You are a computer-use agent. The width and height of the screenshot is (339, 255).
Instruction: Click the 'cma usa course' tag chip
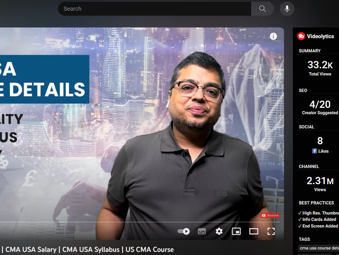[319, 248]
